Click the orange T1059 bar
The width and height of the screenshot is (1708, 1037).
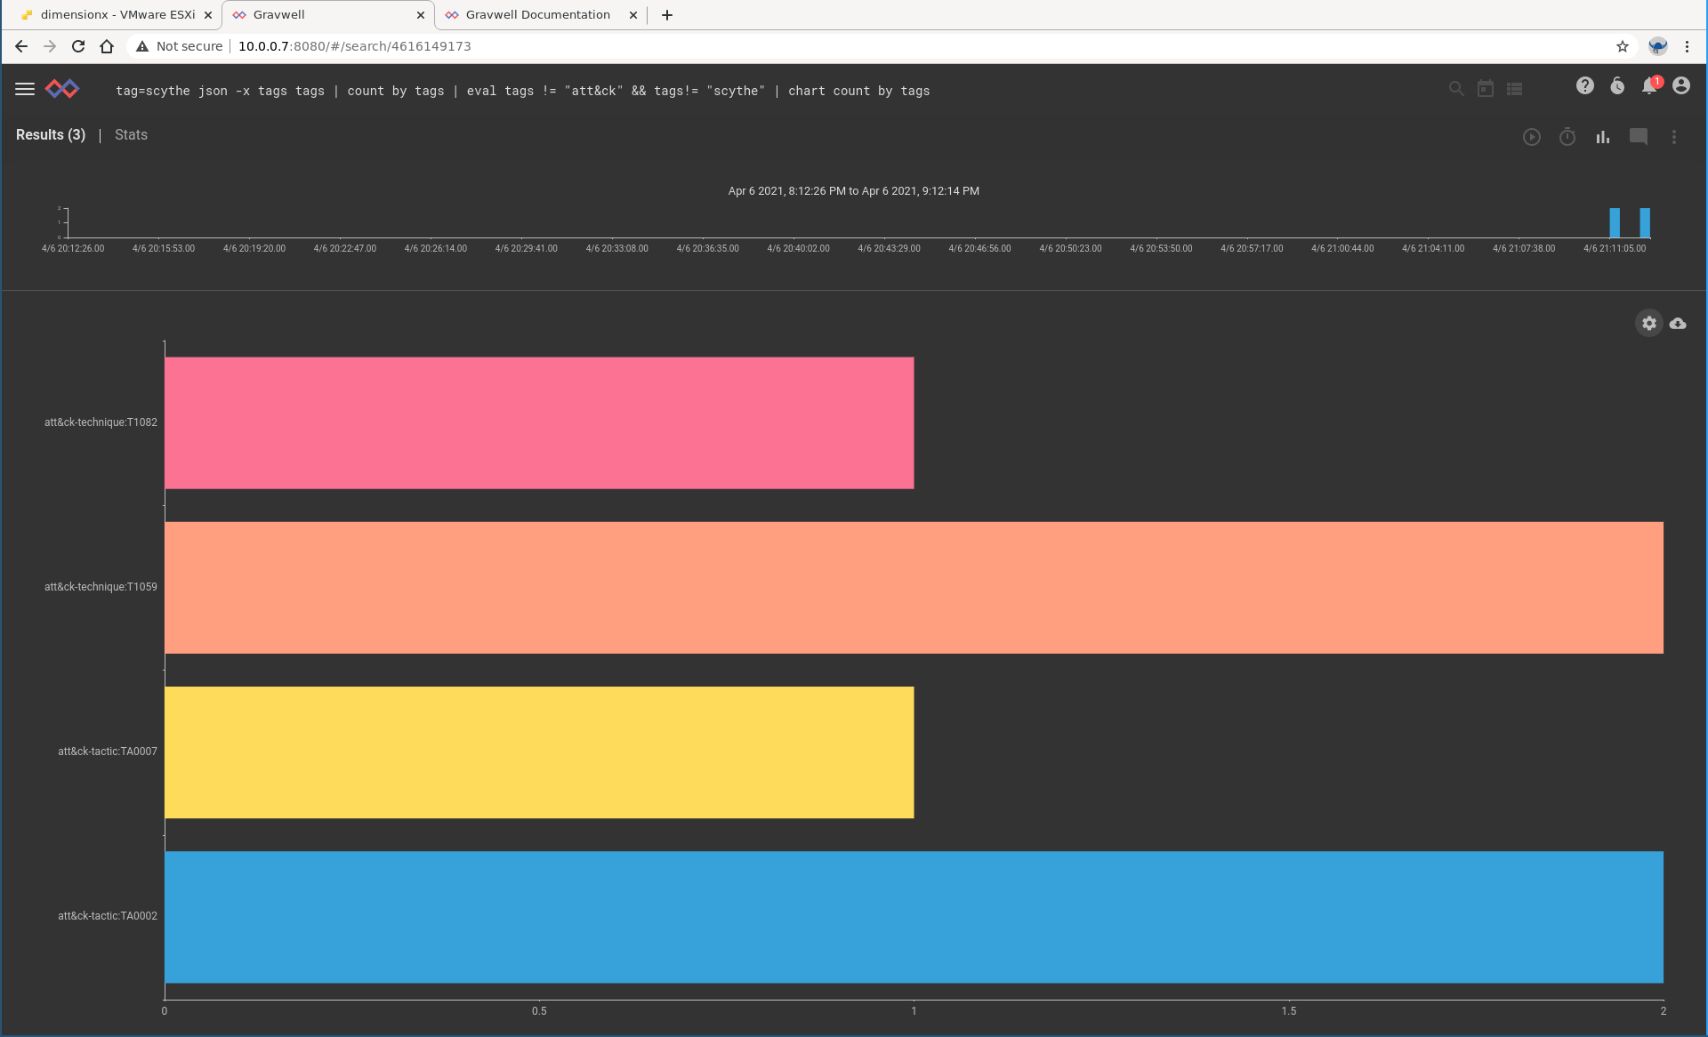pyautogui.click(x=914, y=588)
